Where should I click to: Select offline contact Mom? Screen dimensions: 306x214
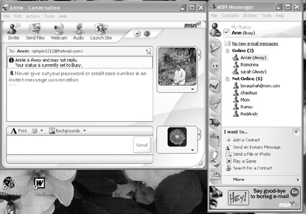(241, 100)
